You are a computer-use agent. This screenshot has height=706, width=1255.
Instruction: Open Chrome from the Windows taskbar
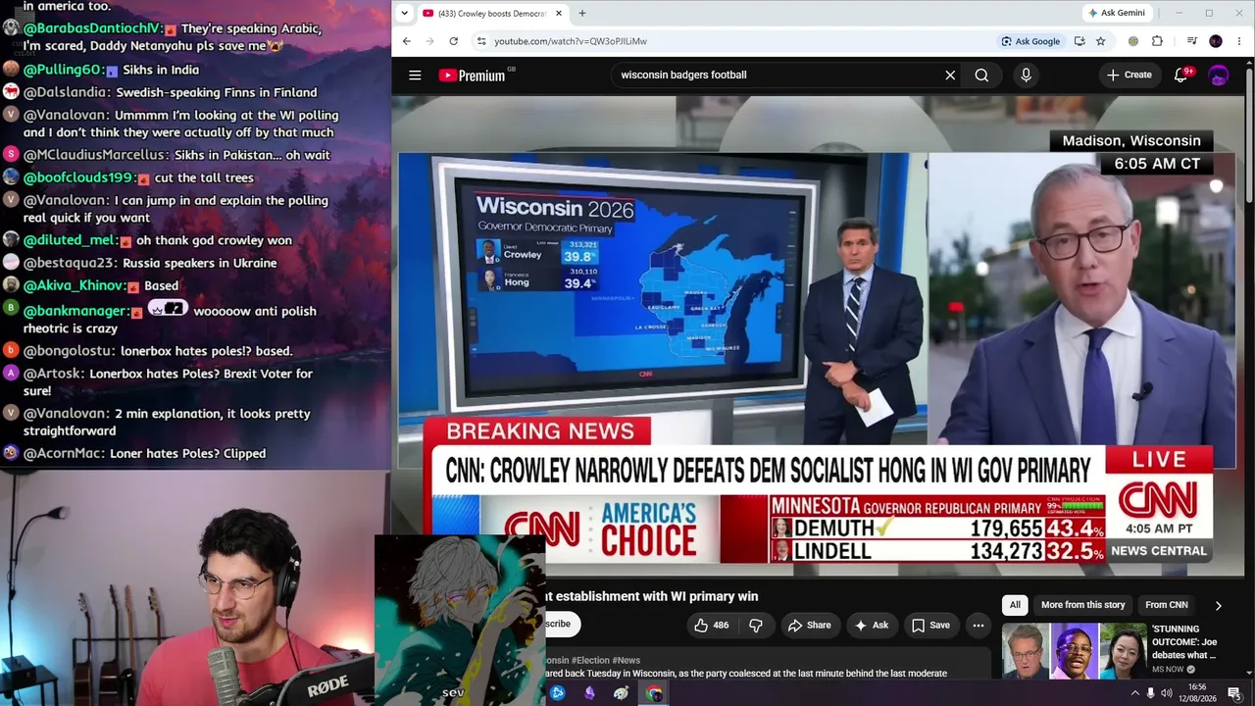pos(654,693)
